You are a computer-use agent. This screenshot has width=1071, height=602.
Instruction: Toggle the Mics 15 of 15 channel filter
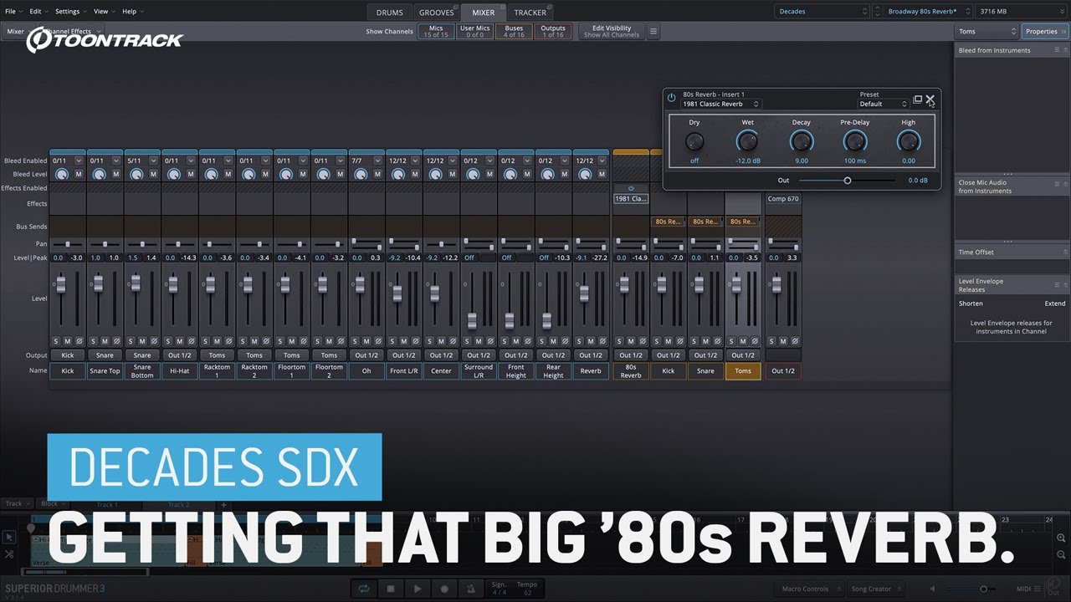point(436,31)
